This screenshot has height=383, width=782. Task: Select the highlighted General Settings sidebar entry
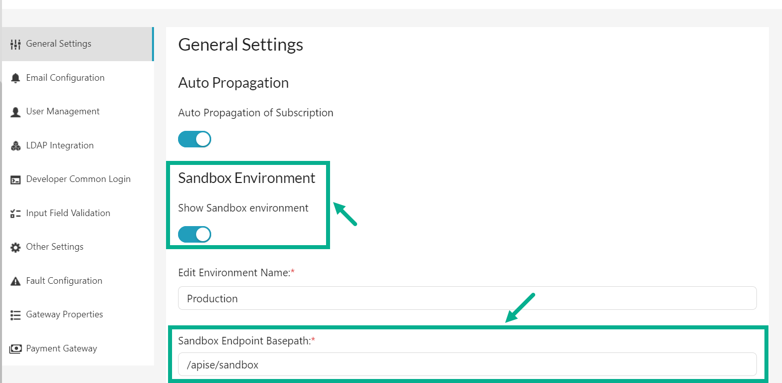coord(59,44)
